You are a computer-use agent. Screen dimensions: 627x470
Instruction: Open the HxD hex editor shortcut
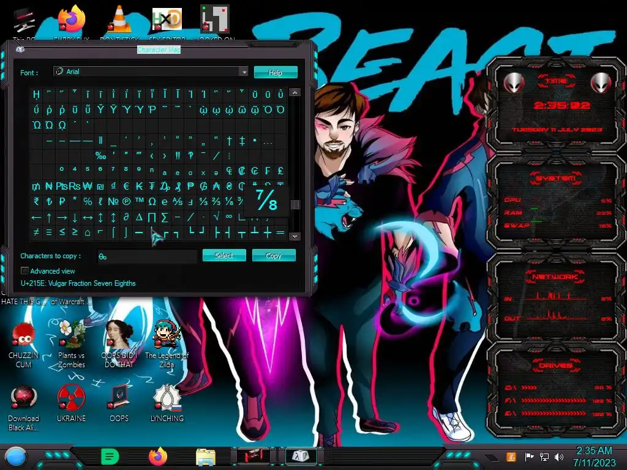point(167,19)
